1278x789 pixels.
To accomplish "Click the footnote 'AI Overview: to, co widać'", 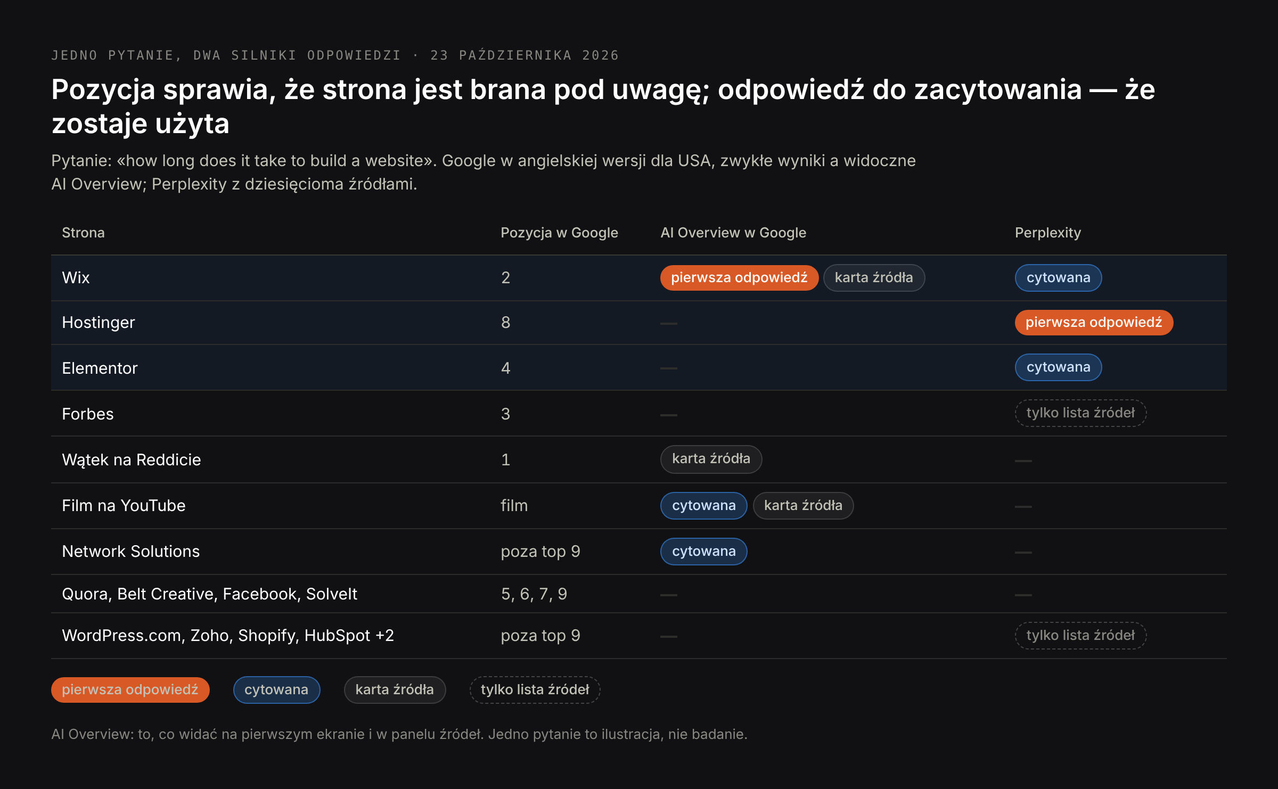I will [399, 734].
